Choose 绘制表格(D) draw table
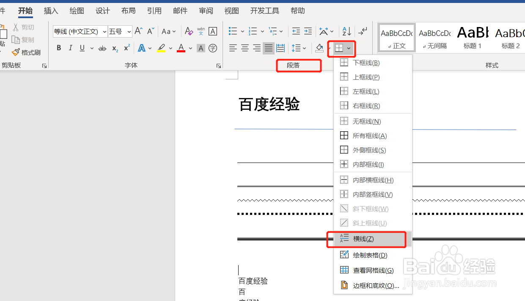 pos(373,255)
